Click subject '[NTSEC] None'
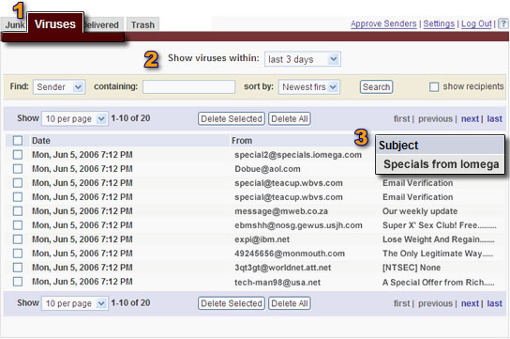The width and height of the screenshot is (510, 339). tap(412, 268)
